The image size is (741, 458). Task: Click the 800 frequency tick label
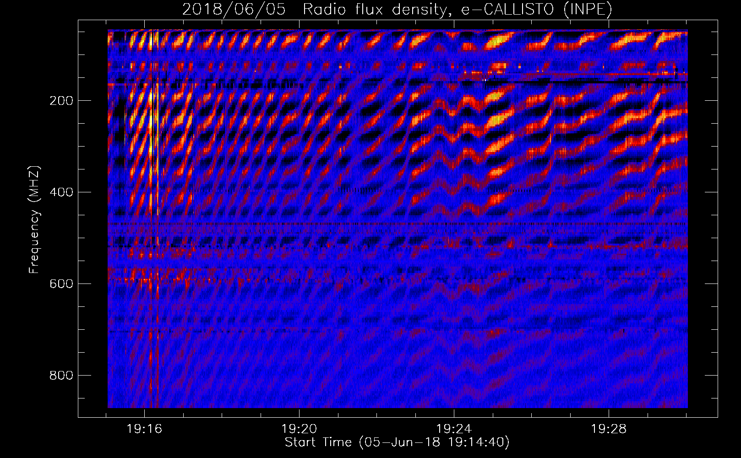point(61,376)
